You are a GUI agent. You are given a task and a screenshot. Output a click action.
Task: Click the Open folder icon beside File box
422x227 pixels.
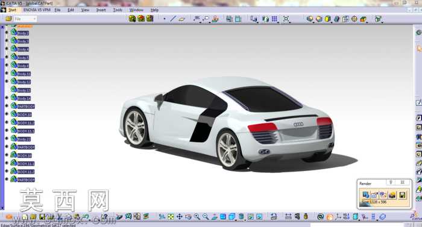8,19
